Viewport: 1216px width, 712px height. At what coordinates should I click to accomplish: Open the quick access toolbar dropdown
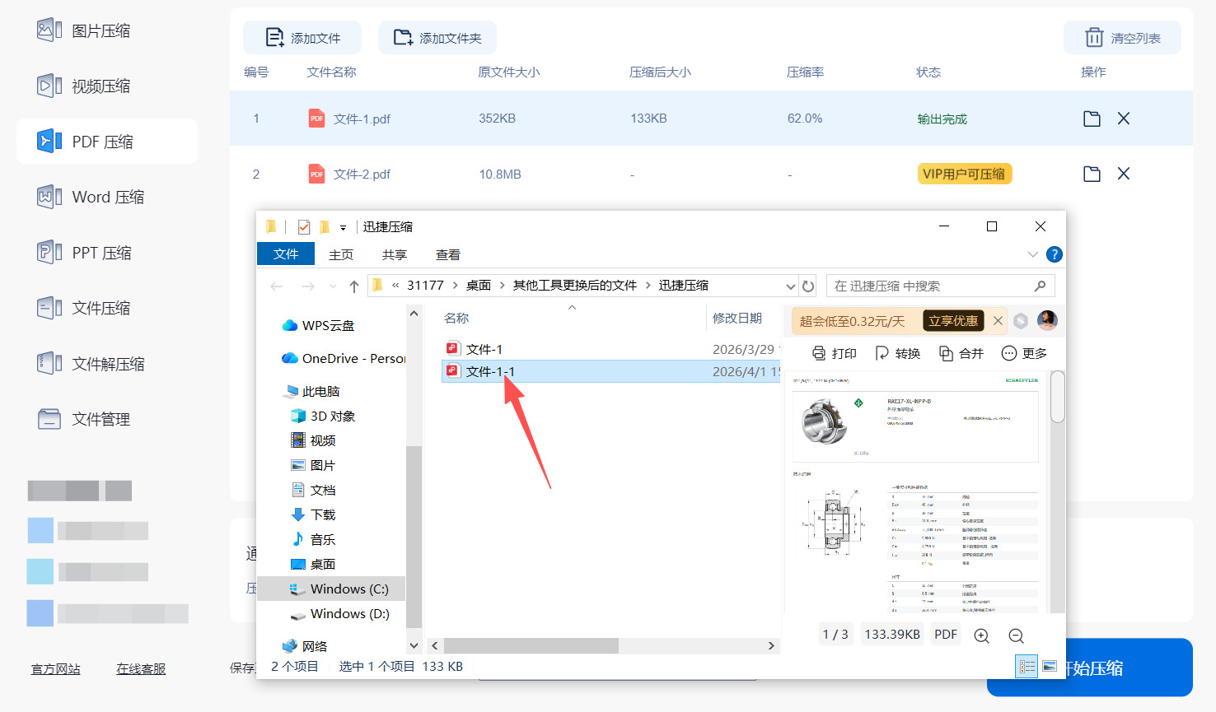[343, 227]
